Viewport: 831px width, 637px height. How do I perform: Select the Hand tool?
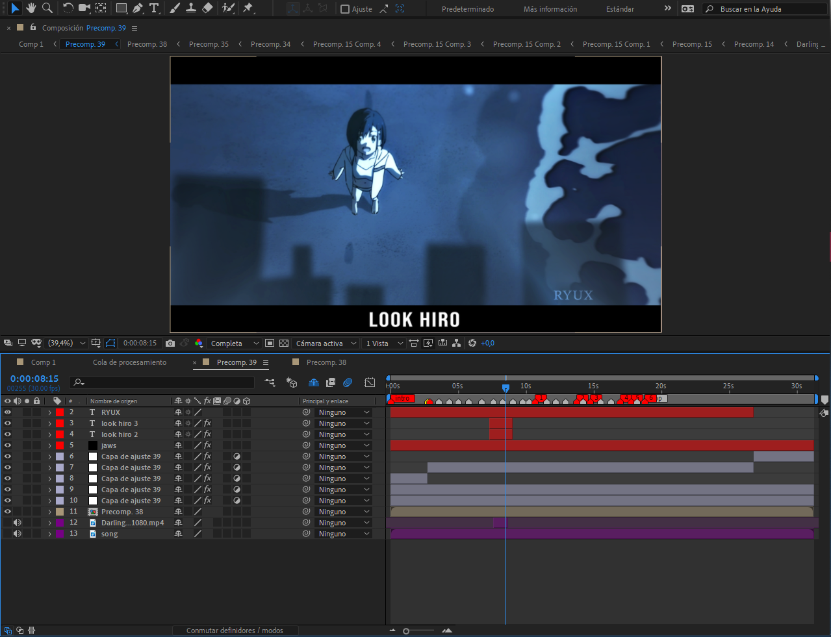[x=31, y=8]
